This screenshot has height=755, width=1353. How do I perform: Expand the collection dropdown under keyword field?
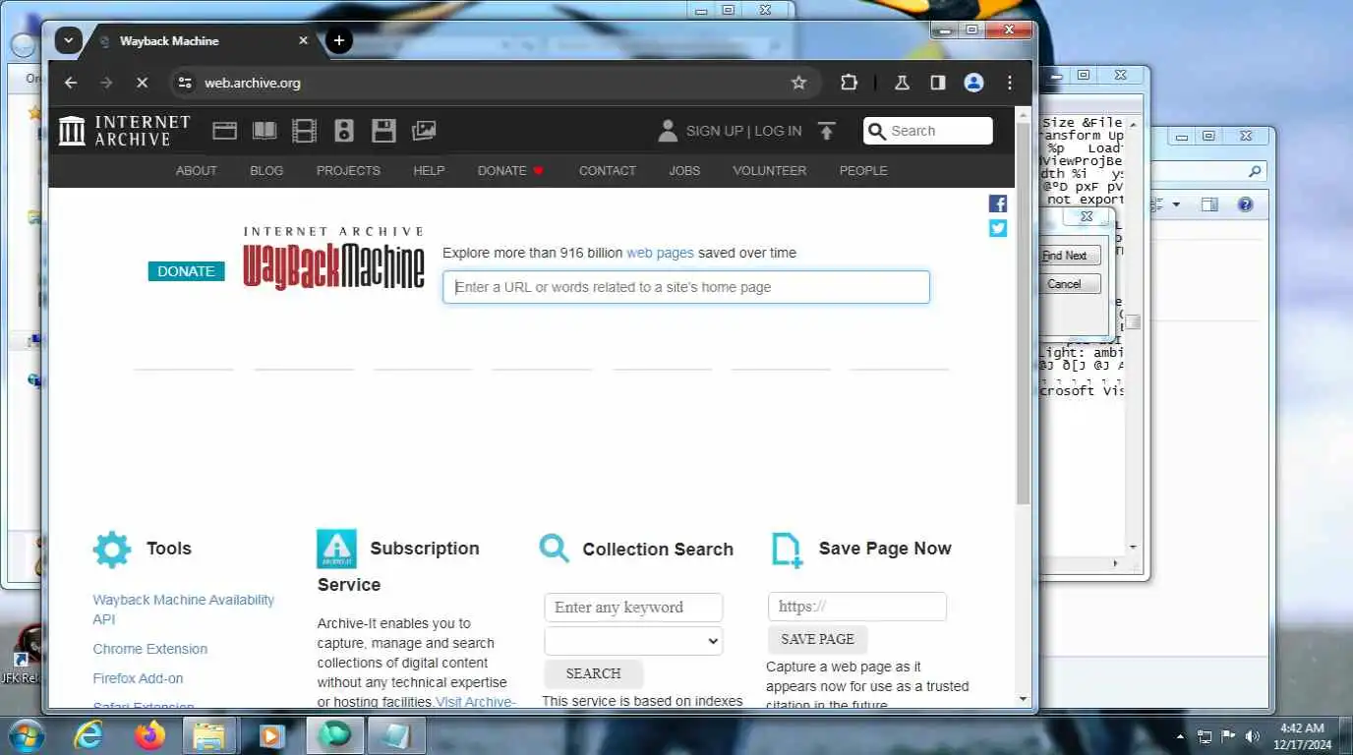point(633,641)
